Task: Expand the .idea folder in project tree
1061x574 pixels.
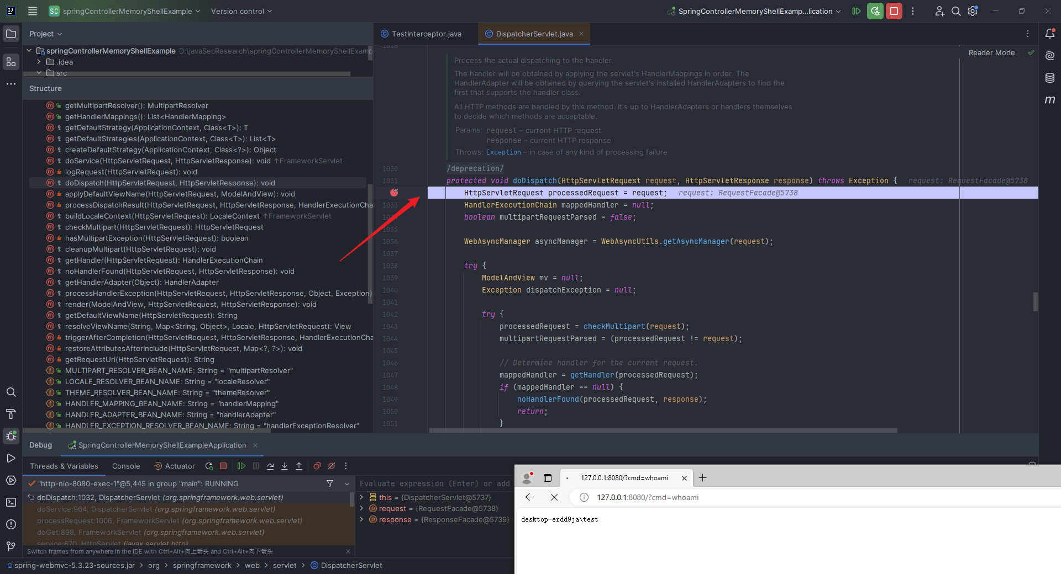Action: (x=39, y=62)
